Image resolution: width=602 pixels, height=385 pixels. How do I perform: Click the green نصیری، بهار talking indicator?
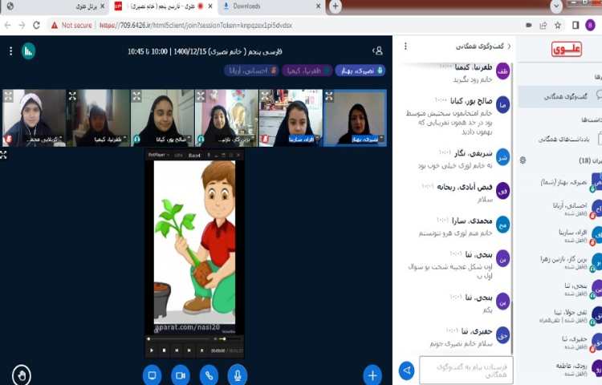point(360,71)
